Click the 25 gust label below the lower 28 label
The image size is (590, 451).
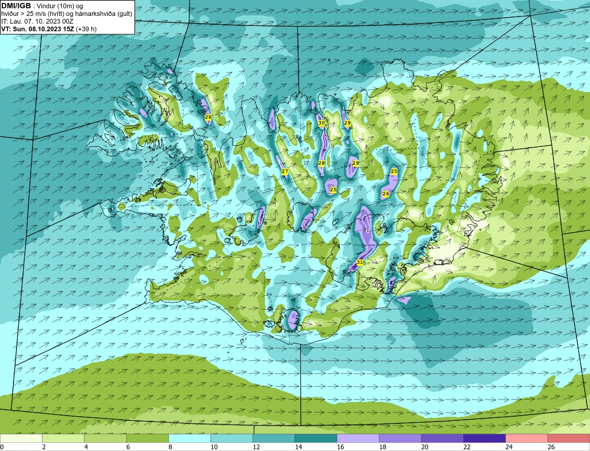[333, 189]
